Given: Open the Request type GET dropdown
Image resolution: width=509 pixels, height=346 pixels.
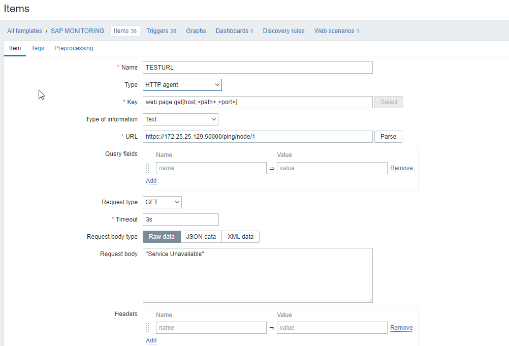Looking at the screenshot, I should click(x=163, y=202).
